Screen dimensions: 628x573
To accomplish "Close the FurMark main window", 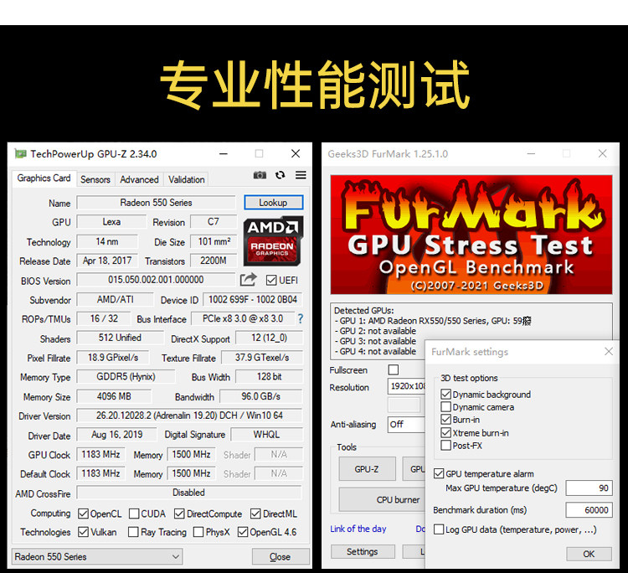I will click(x=602, y=153).
